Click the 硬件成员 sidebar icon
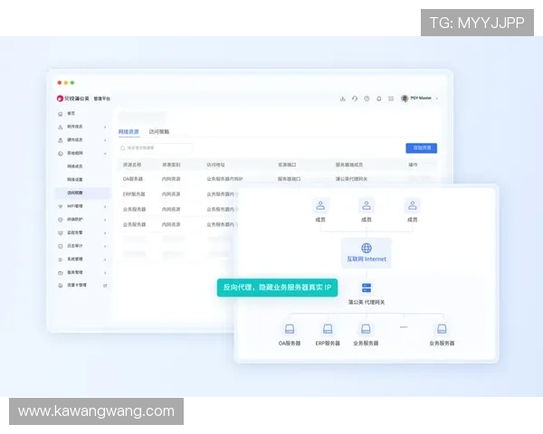 (x=61, y=140)
